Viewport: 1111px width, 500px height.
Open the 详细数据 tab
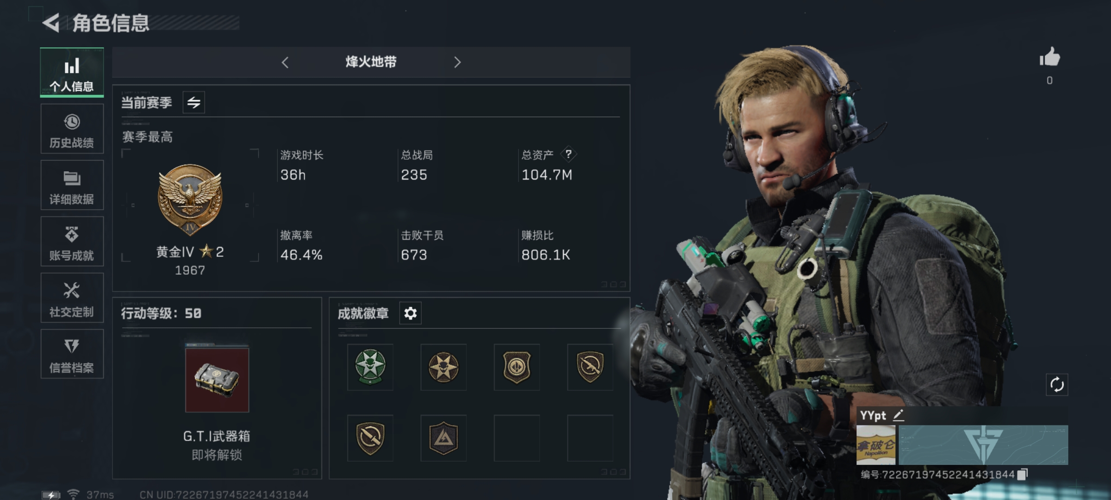pos(72,185)
